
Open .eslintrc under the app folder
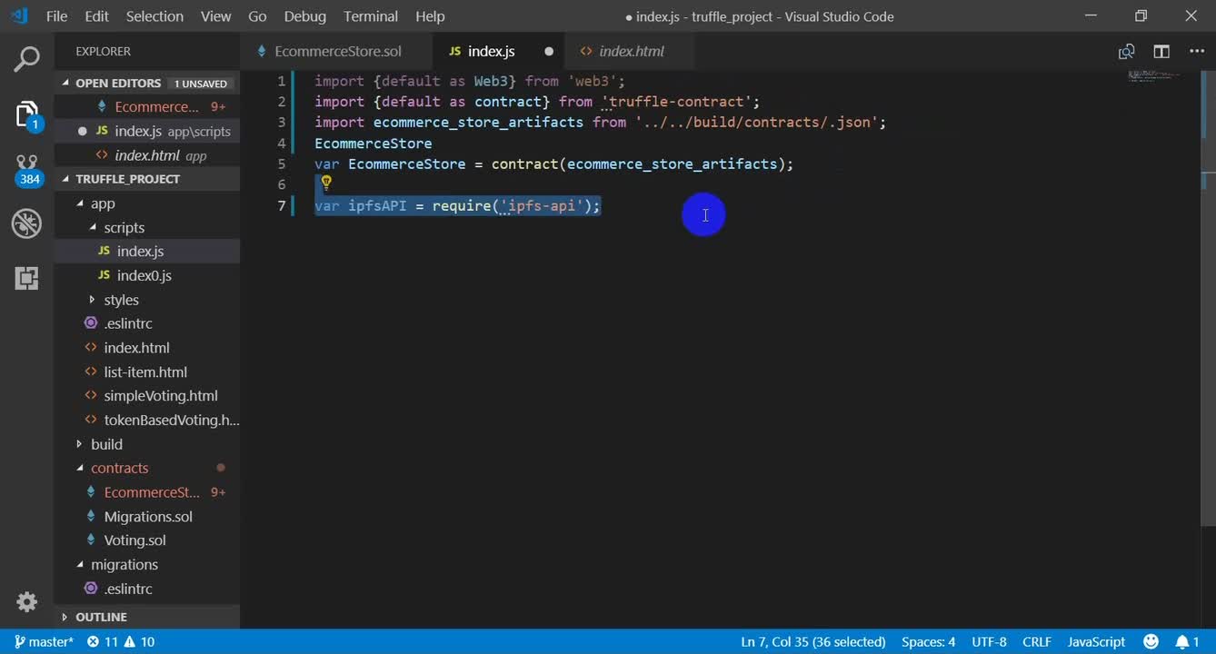pyautogui.click(x=145, y=323)
